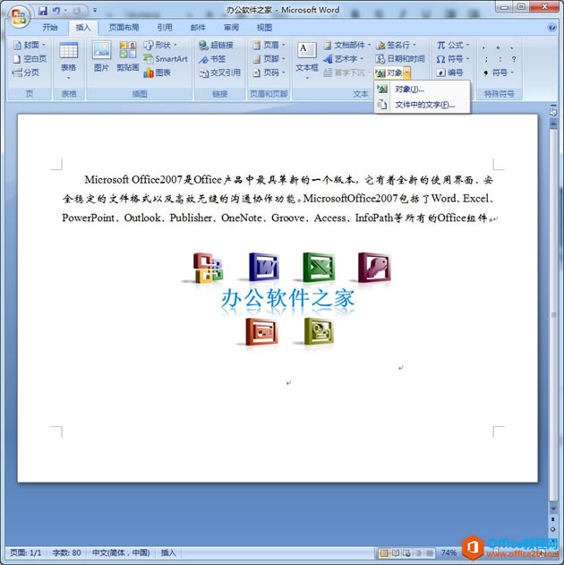The height and width of the screenshot is (565, 564).
Task: Expand the shapes gallery (形状)
Action: [x=160, y=45]
